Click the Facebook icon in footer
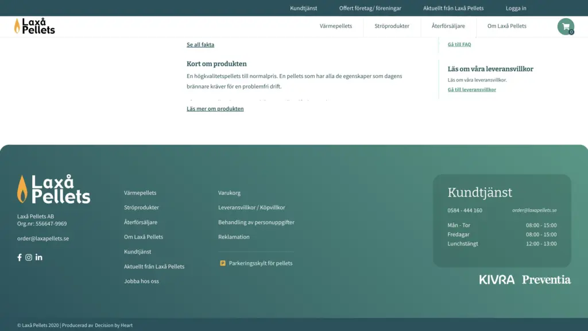This screenshot has height=331, width=588. click(x=20, y=257)
